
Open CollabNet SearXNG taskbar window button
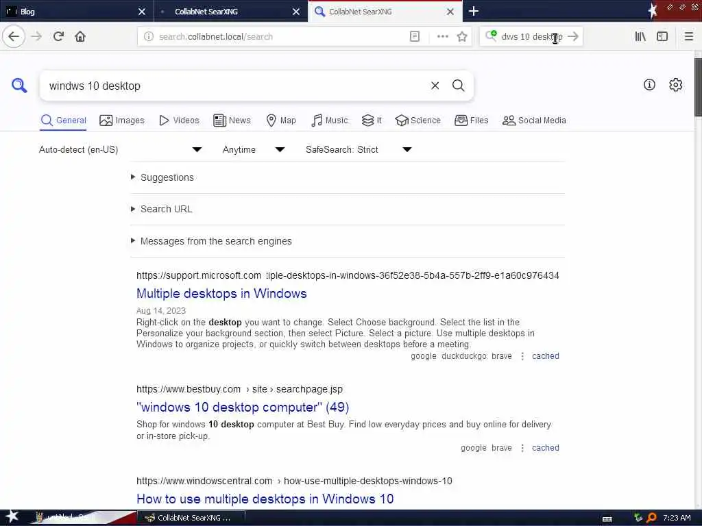point(191,518)
